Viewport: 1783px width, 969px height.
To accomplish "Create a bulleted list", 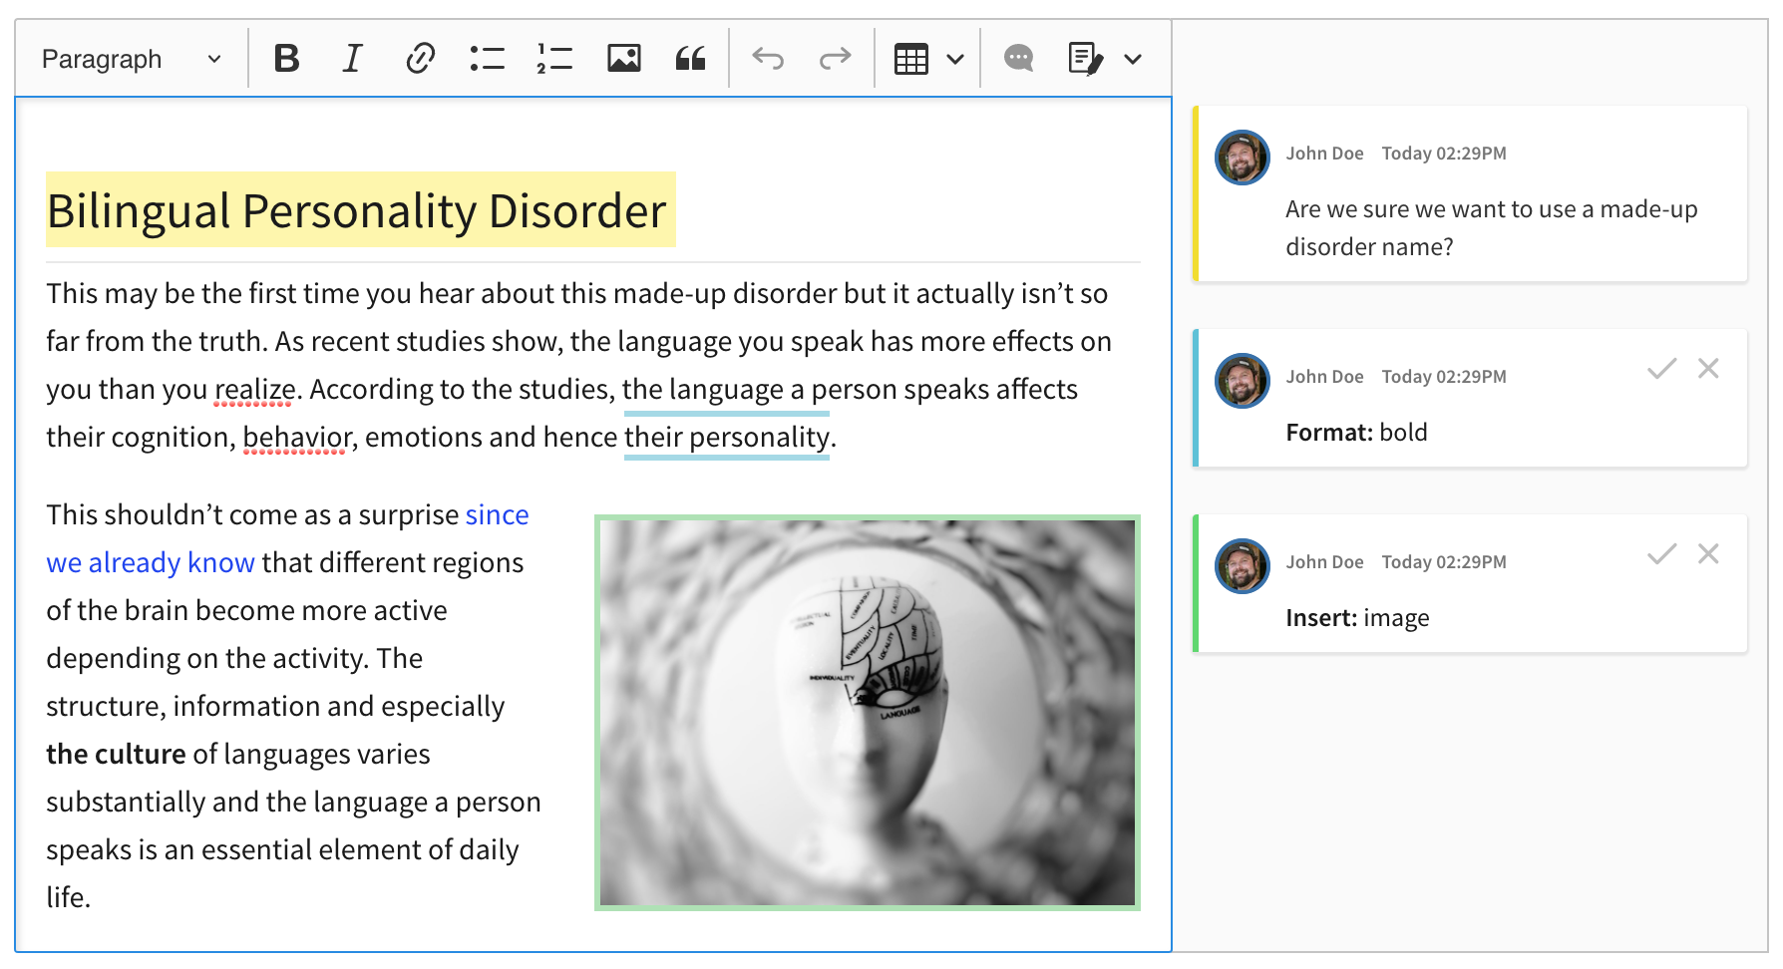I will [486, 58].
